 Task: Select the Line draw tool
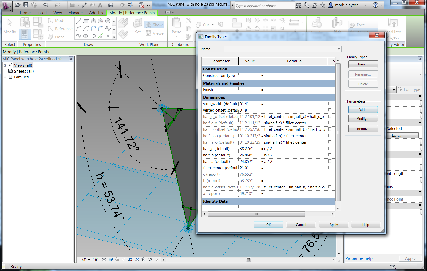click(78, 21)
